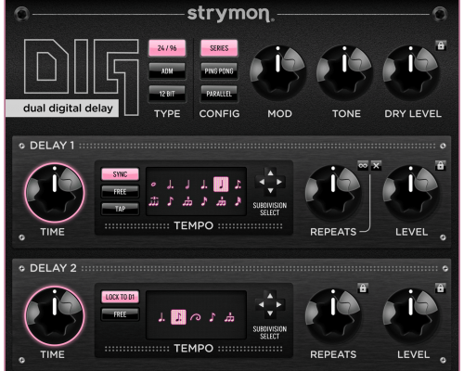Select the 12 BIT delay type
464x371 pixels.
point(167,94)
